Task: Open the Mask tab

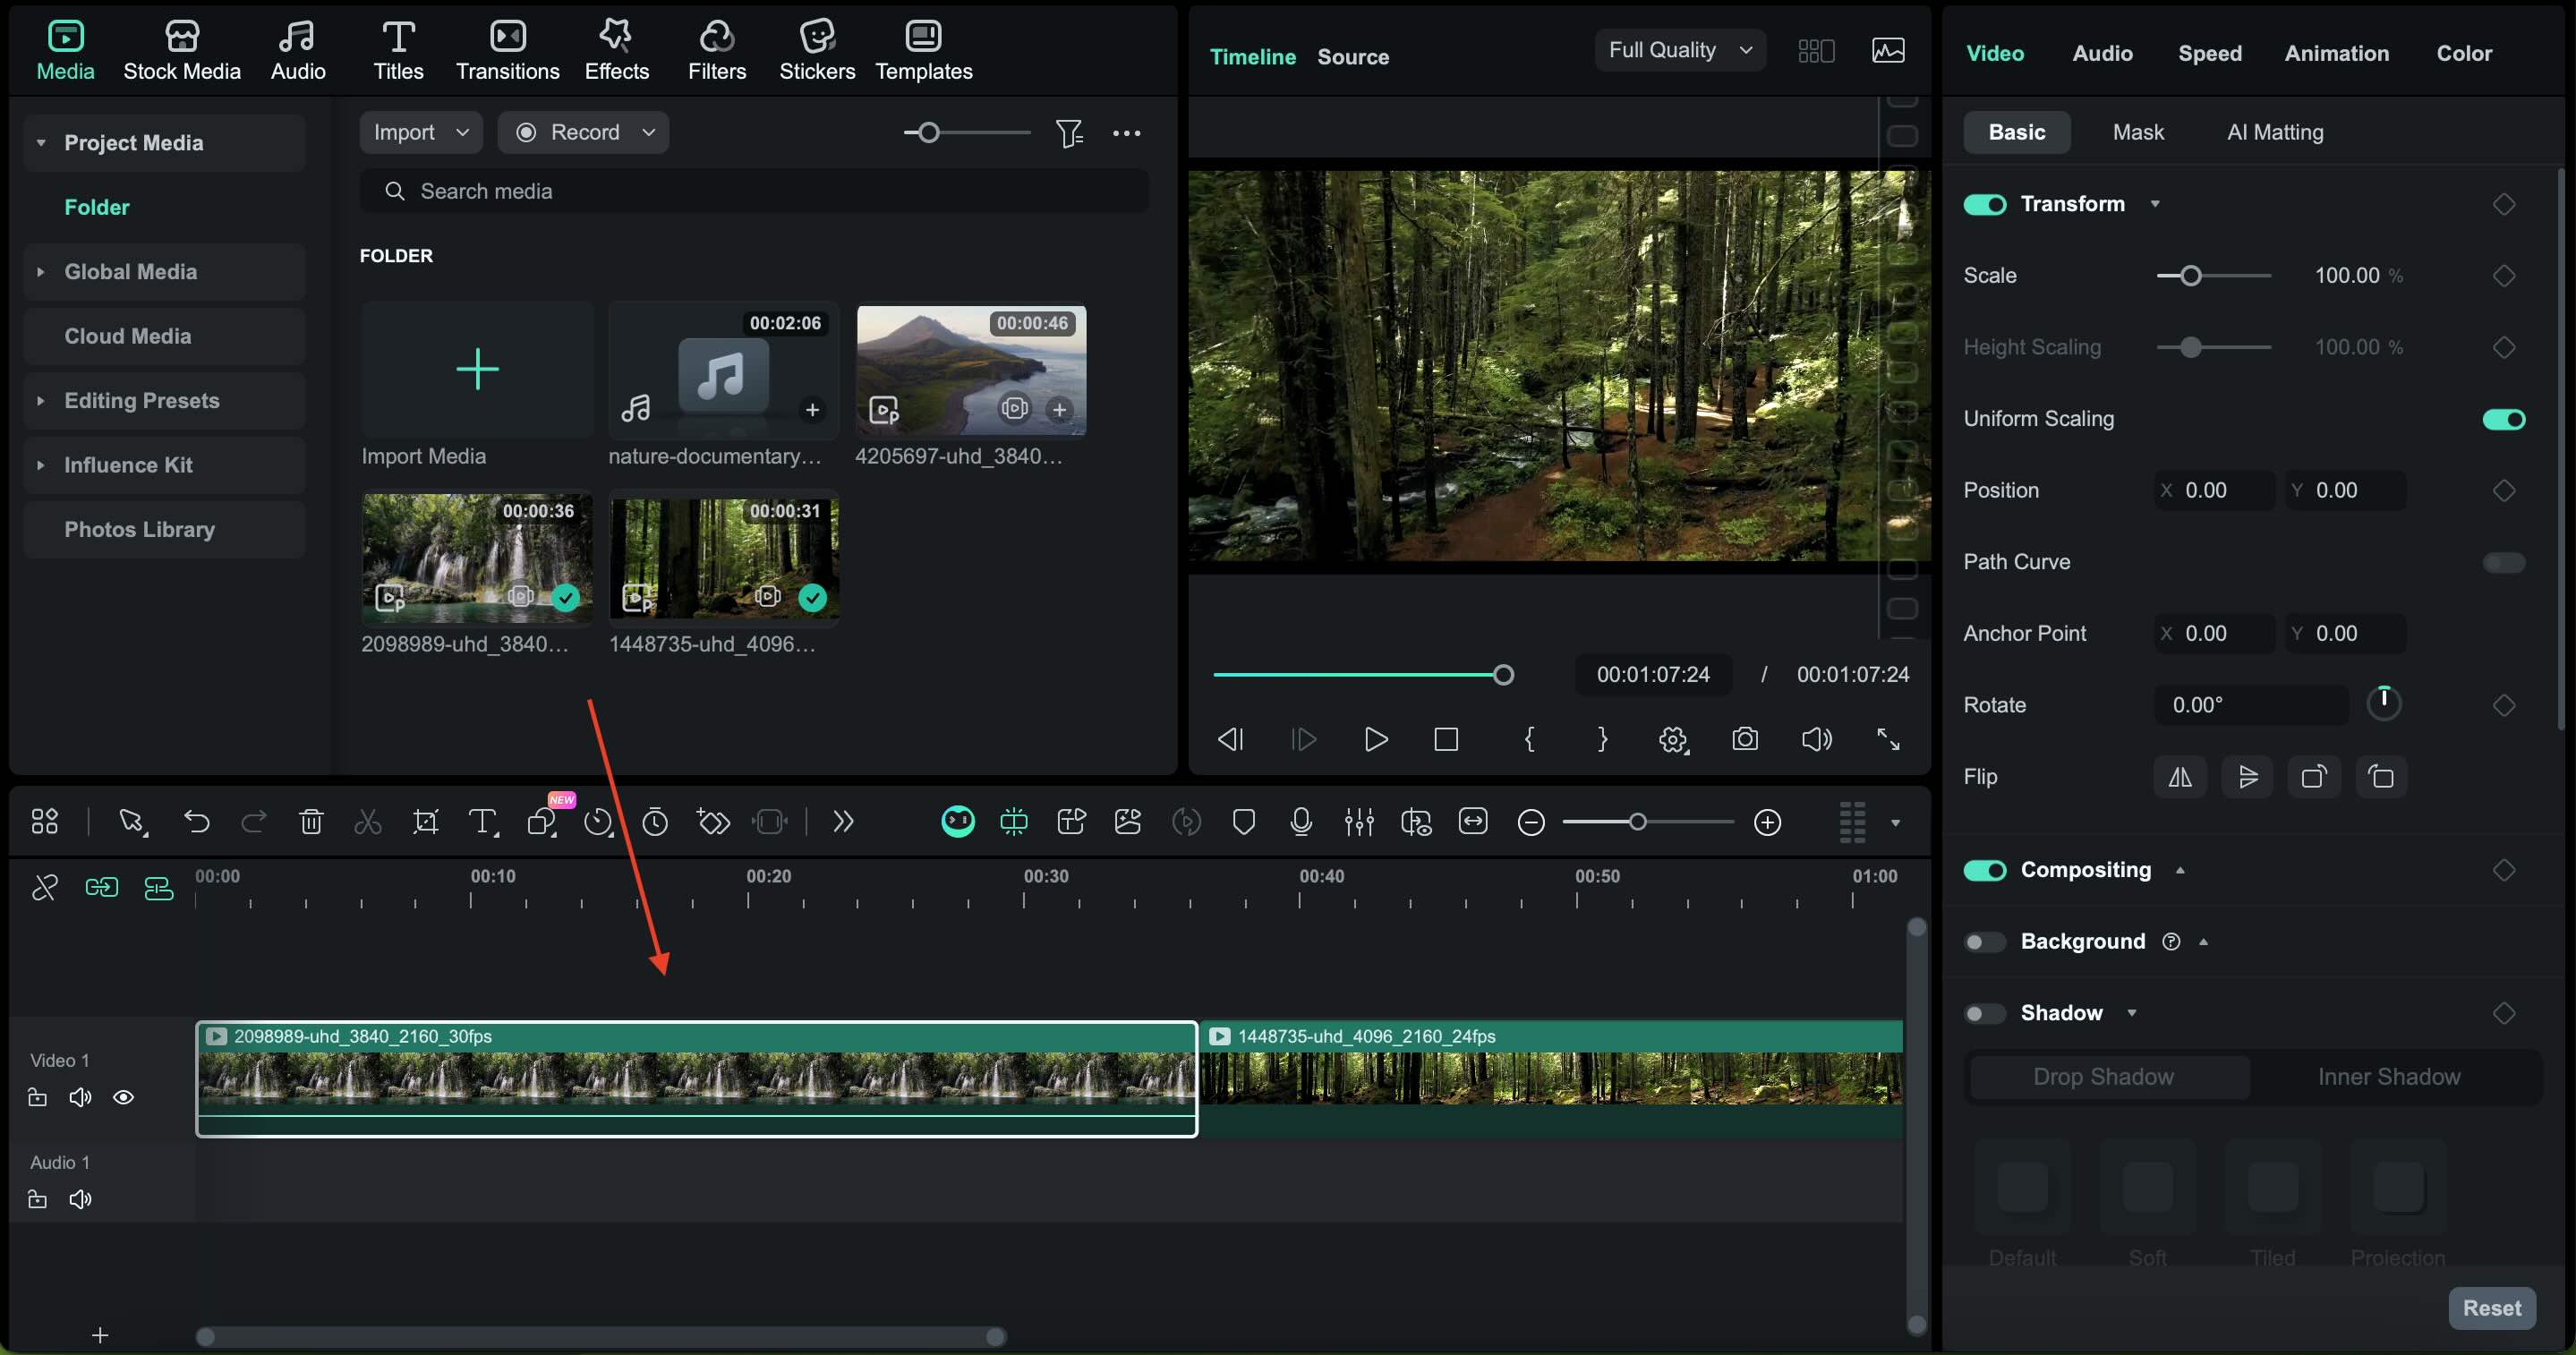Action: (2137, 132)
